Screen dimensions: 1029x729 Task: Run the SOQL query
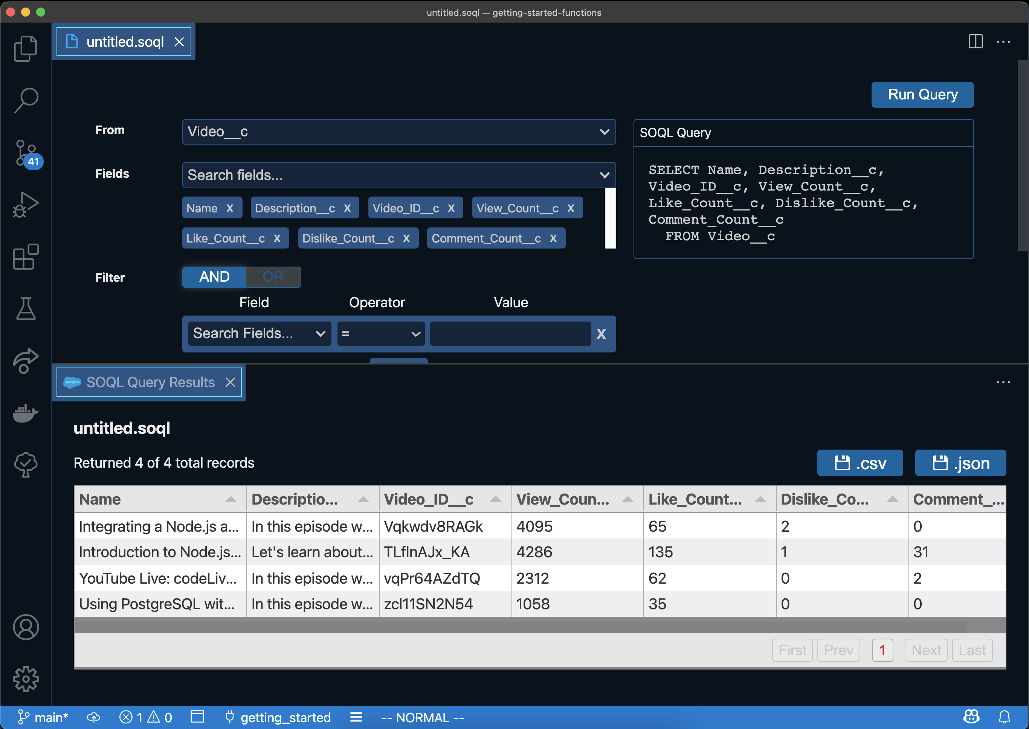click(922, 94)
